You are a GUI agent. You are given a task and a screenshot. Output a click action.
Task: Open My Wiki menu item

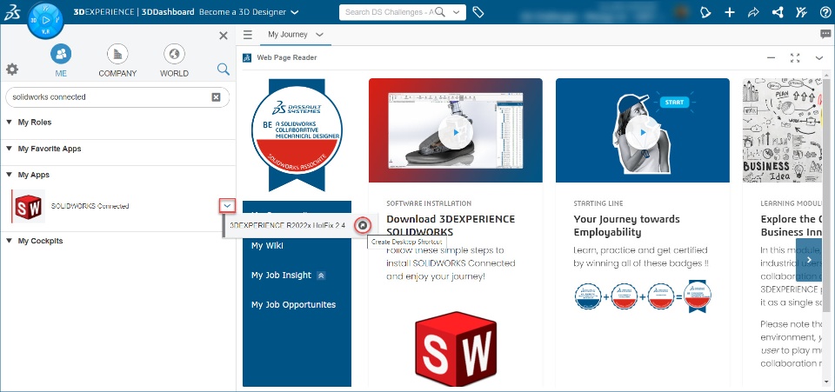[x=267, y=245]
